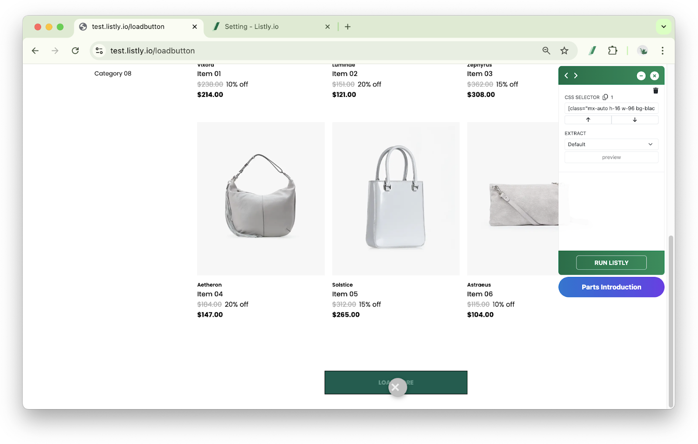Viewport: 698px width, 444px height.
Task: Select the Aetheron Item 04 bag image
Action: tap(261, 198)
